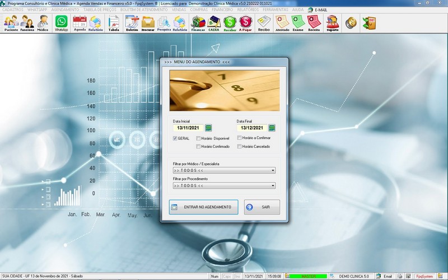Viewport: 448px width, 280px height.
Task: Open the CAIXA cash register icon
Action: tap(213, 22)
